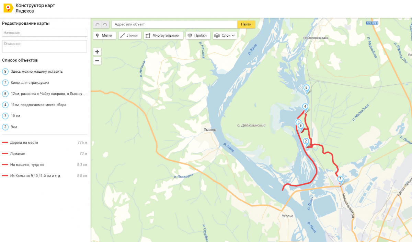Select the Дорога на место line item
This screenshot has width=412, height=242.
coord(44,142)
